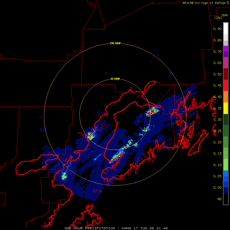This screenshot has width=230, height=230.
Task: Click the 100 NMI range ring label
Action: 115,43
